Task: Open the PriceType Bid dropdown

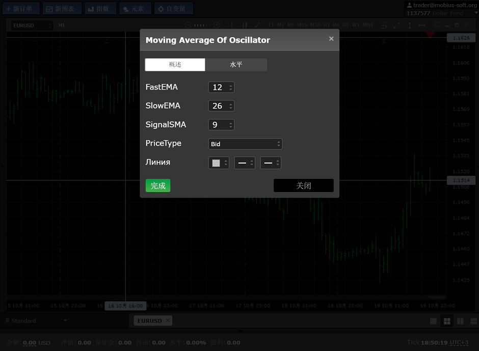Action: pyautogui.click(x=245, y=144)
